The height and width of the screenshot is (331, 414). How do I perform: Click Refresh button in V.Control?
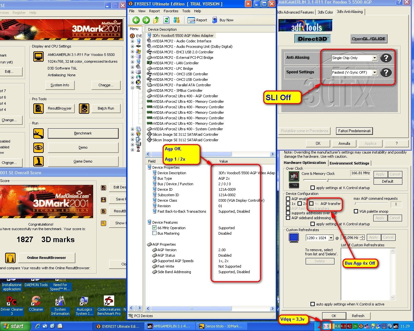click(358, 316)
